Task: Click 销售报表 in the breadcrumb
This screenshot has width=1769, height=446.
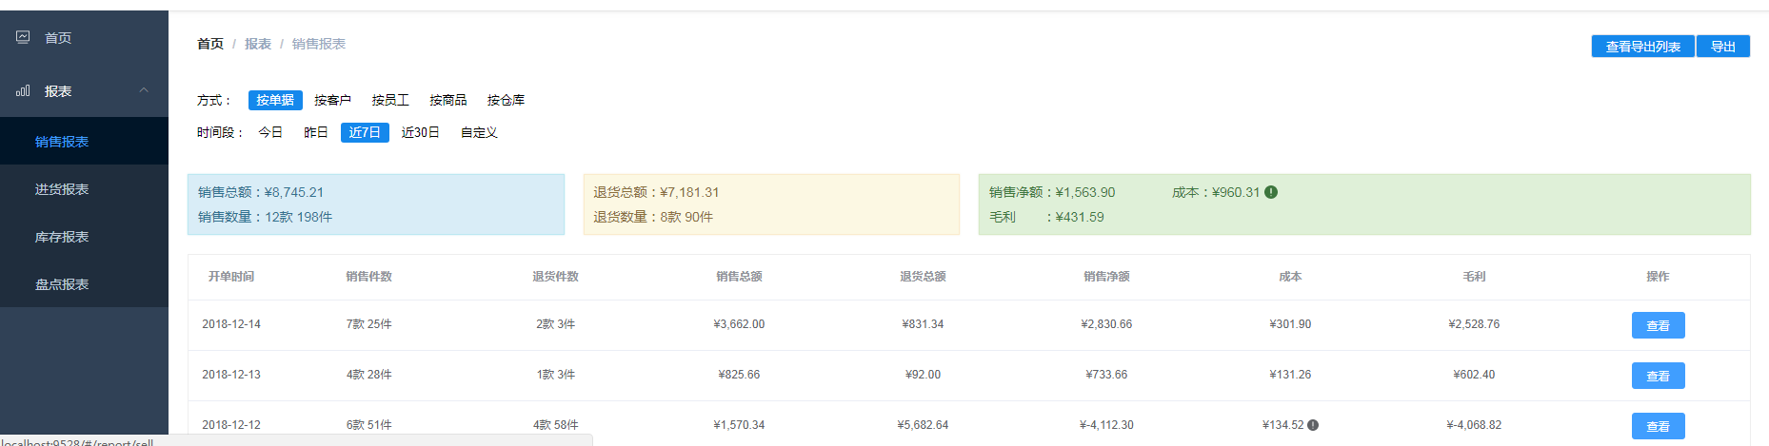Action: click(x=319, y=44)
